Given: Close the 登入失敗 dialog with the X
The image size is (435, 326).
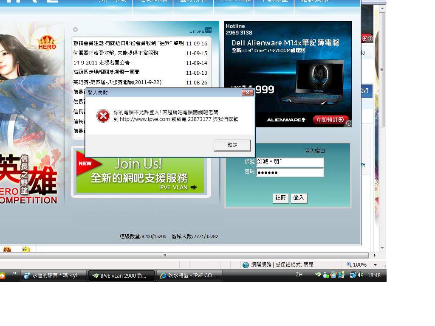Looking at the screenshot, I should point(248,93).
